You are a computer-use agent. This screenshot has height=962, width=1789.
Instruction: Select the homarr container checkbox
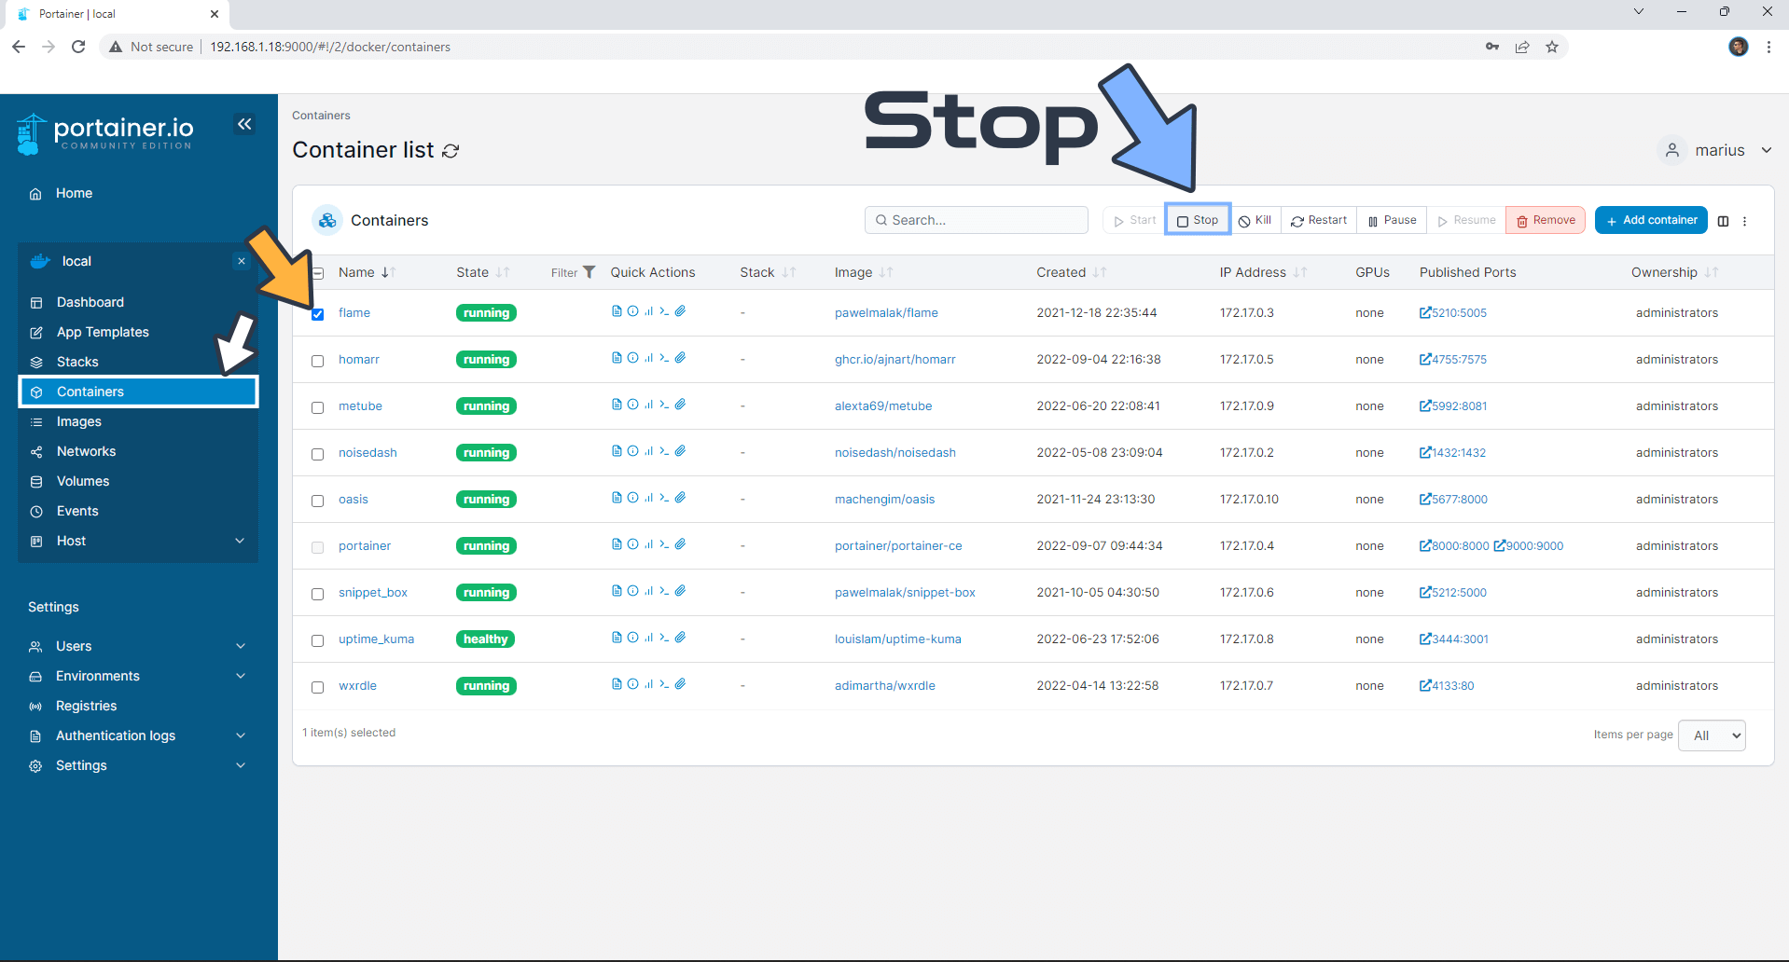coord(318,361)
